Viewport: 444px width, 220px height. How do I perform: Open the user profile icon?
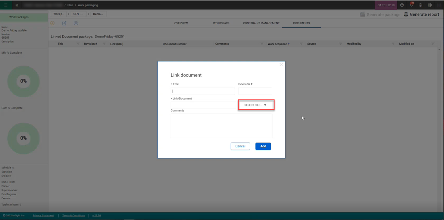[421, 5]
